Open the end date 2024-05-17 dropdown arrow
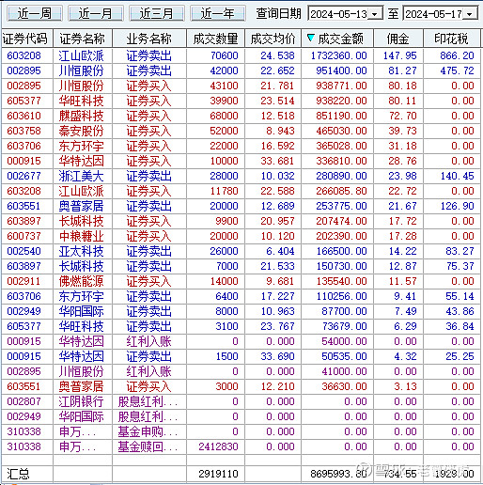 470,14
